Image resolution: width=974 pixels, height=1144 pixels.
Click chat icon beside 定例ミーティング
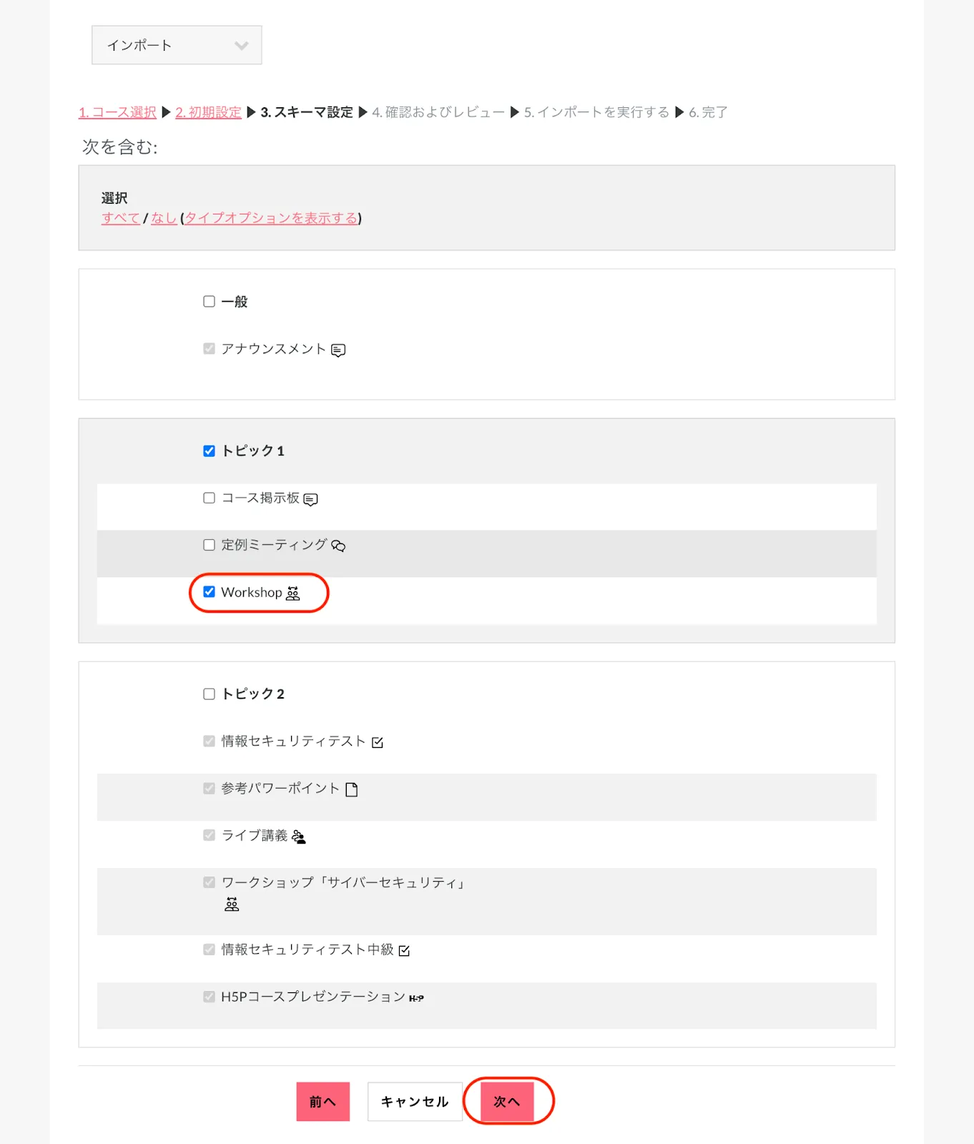pyautogui.click(x=338, y=546)
